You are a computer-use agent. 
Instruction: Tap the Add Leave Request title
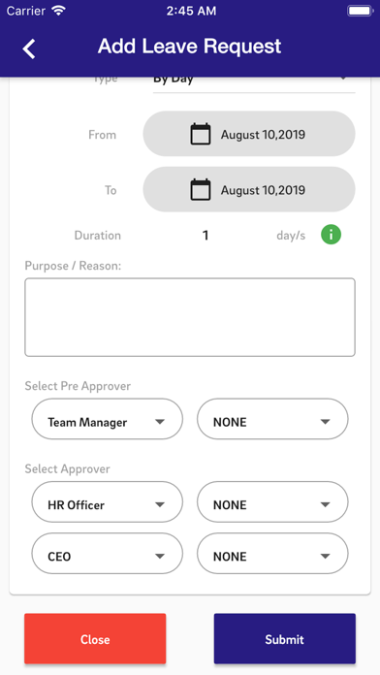point(189,46)
